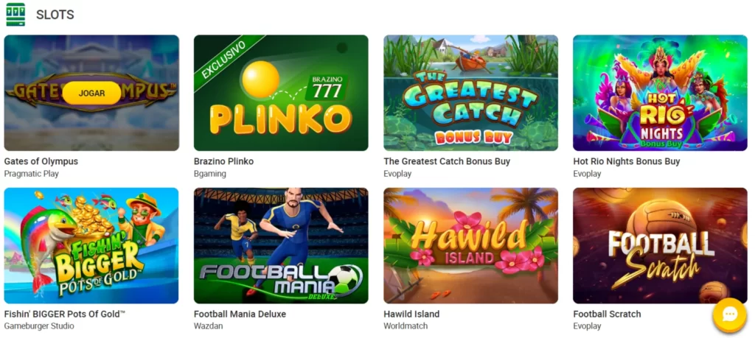Click the Gameburger Studio provider label

click(39, 326)
